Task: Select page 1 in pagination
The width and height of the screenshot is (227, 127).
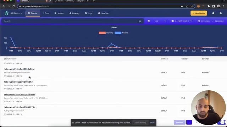Action: tap(189, 122)
